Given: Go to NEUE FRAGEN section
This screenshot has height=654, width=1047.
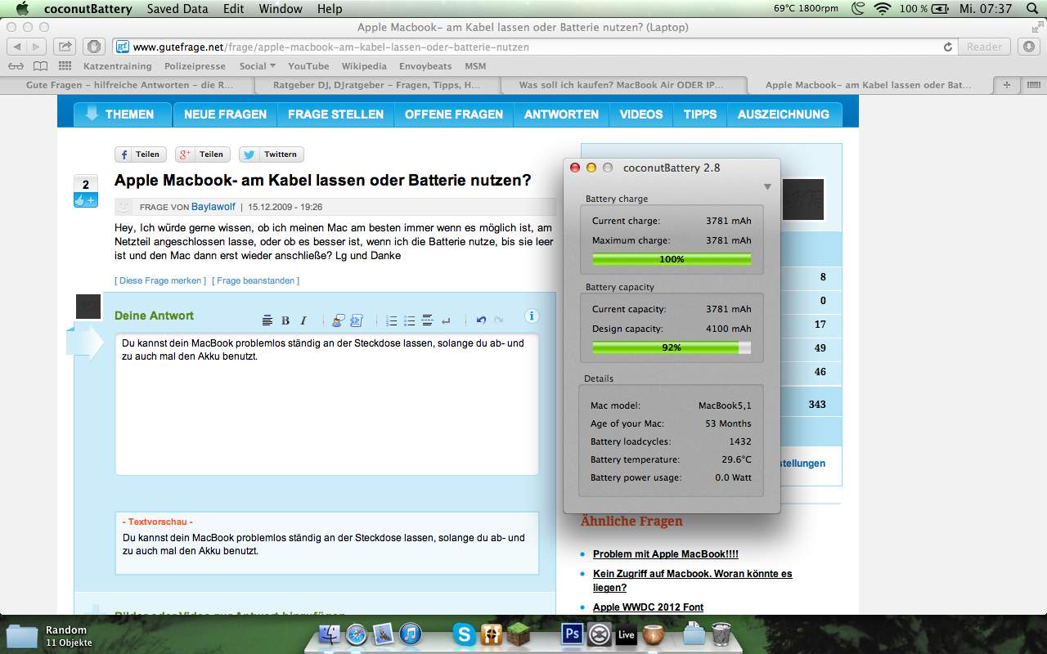Looking at the screenshot, I should coord(225,114).
